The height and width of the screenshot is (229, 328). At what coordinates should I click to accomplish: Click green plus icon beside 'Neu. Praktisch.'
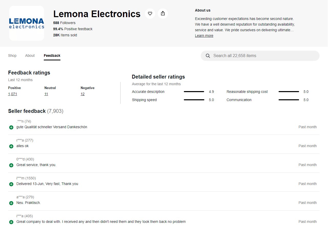[x=11, y=203]
